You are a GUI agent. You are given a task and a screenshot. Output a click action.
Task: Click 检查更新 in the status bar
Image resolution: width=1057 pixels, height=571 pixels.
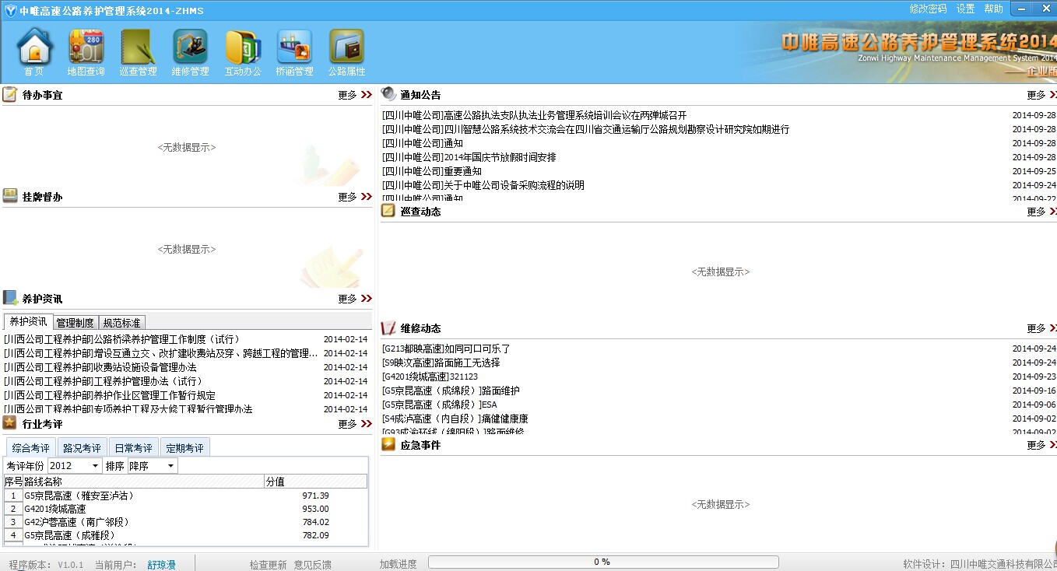coord(269,564)
